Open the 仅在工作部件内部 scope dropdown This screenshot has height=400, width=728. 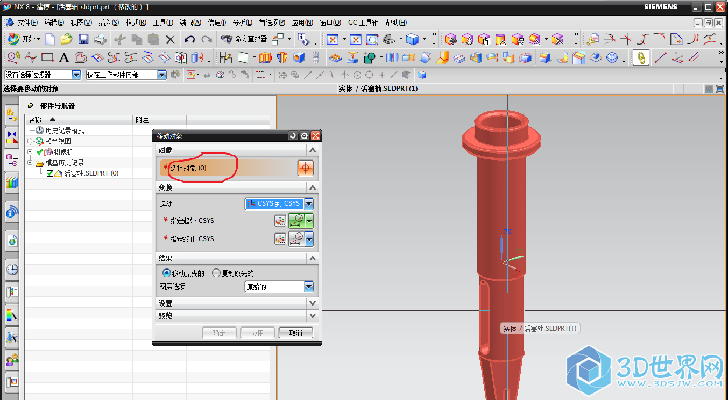162,75
